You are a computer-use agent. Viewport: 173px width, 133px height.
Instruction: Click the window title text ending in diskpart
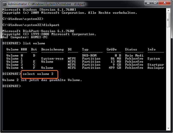[46, 4]
